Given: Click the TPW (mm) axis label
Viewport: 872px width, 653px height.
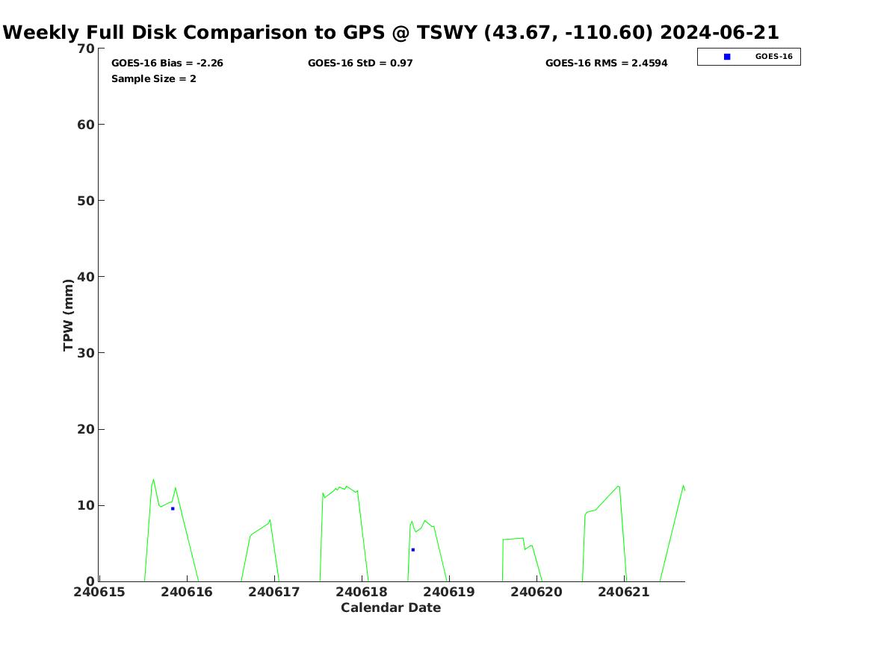Looking at the screenshot, I should [x=68, y=315].
